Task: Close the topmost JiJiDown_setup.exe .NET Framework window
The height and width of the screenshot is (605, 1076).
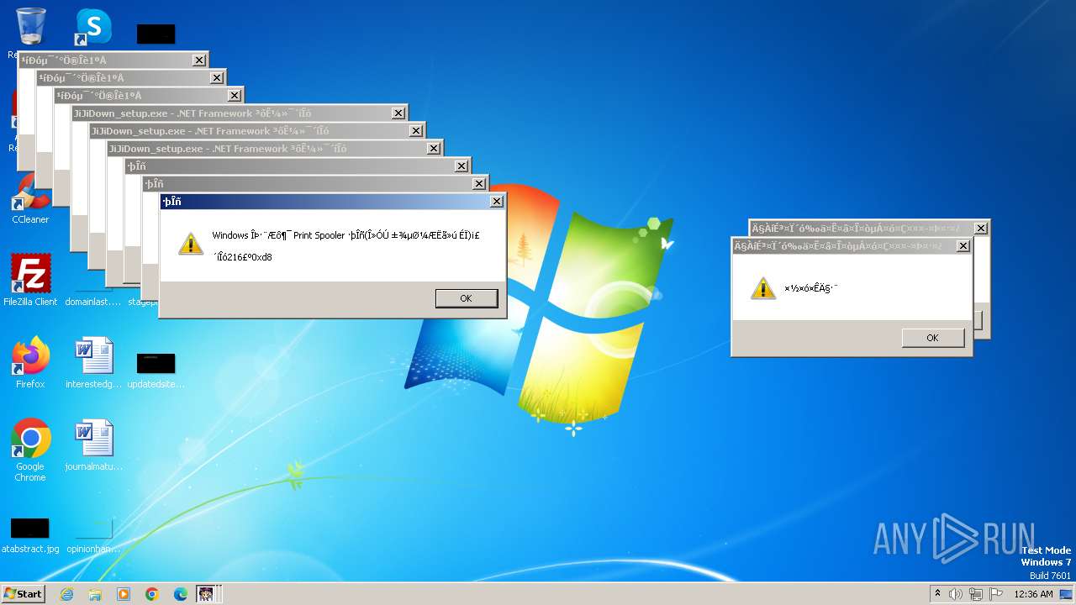Action: coord(398,113)
